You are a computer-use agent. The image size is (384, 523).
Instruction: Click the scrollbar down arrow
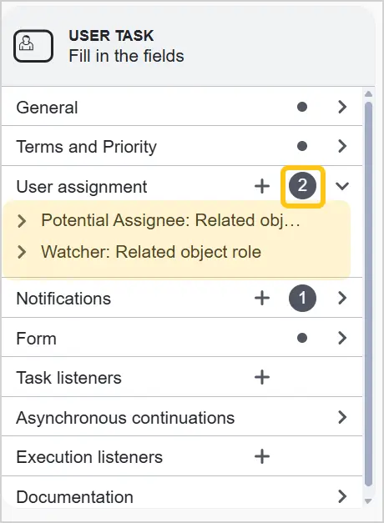tap(369, 501)
